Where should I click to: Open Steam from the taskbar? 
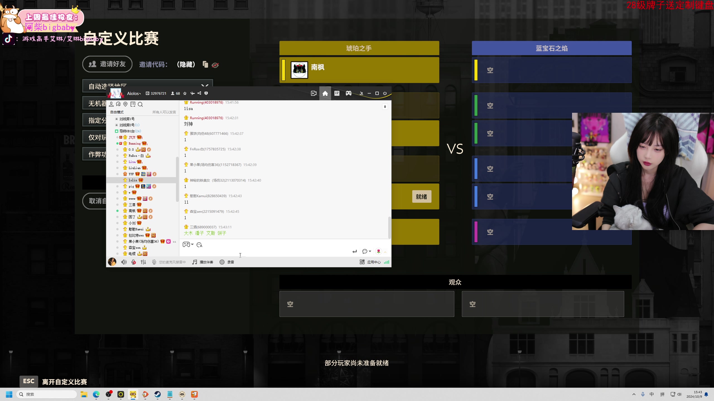click(158, 394)
